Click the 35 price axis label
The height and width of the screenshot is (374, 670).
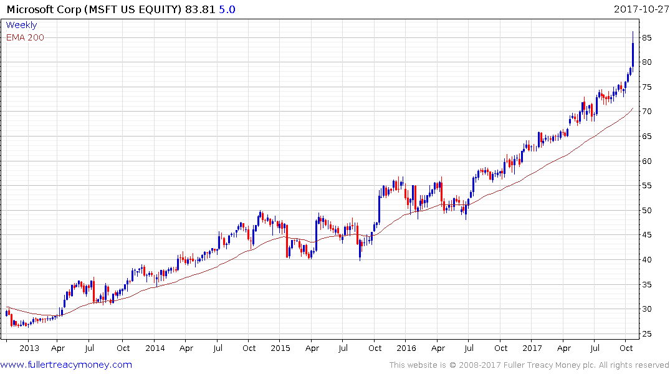pyautogui.click(x=646, y=284)
